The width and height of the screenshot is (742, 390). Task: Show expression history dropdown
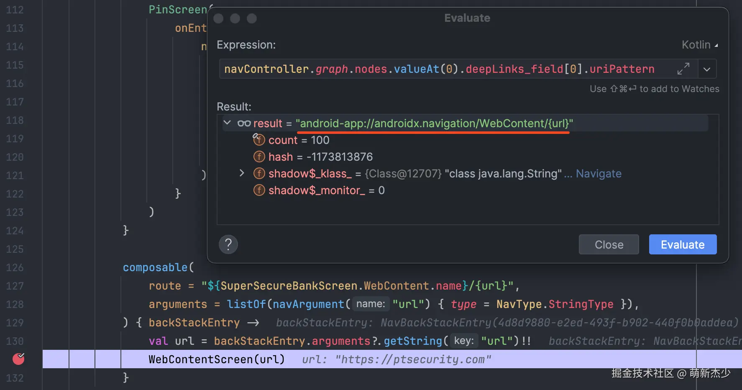[707, 69]
